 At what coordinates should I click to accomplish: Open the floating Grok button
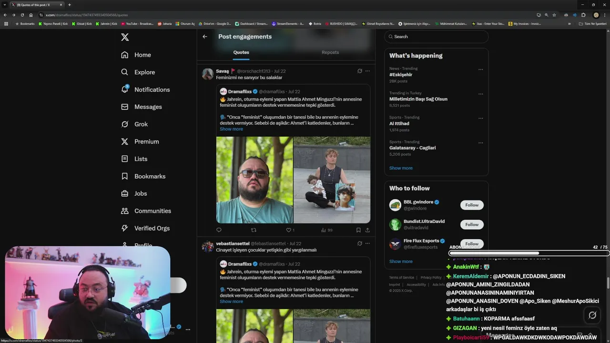592,315
